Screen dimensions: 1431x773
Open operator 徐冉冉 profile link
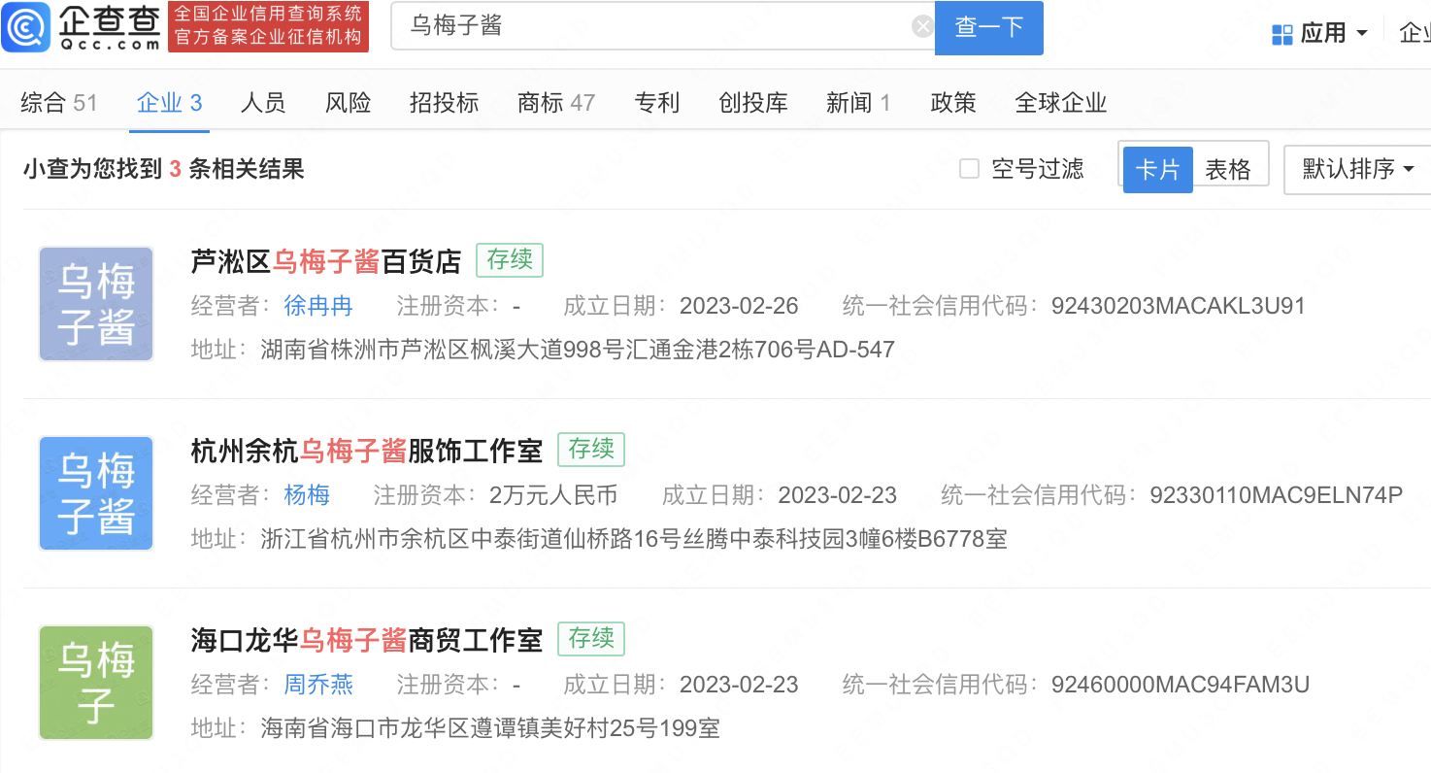(318, 307)
